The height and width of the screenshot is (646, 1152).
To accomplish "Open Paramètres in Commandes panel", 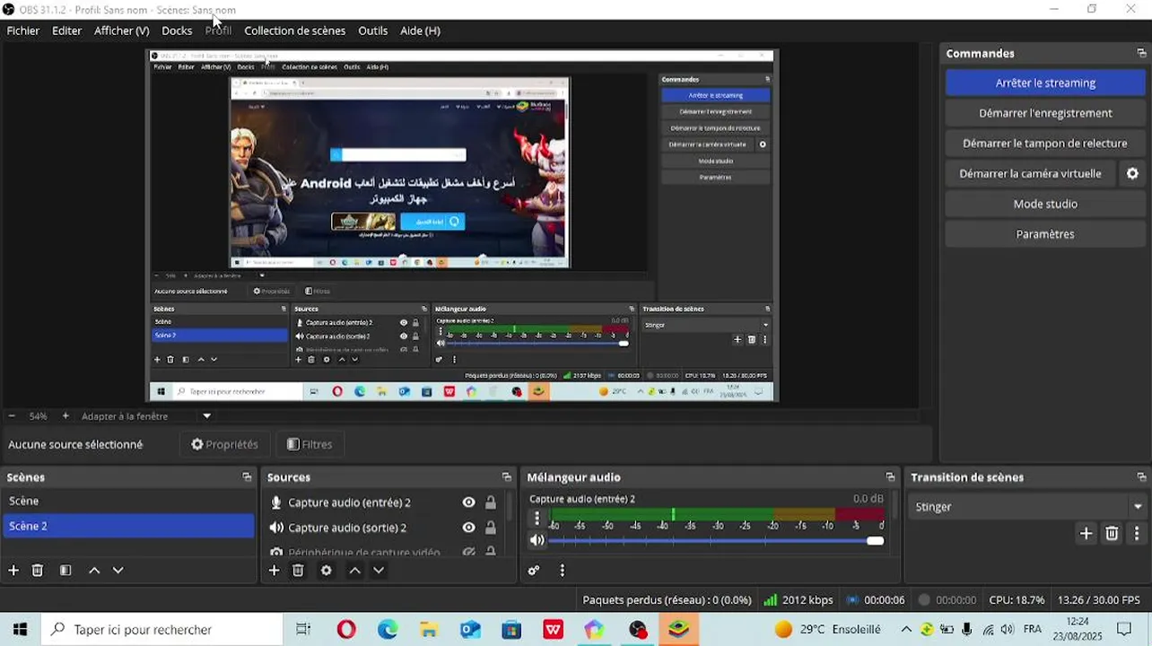I will pyautogui.click(x=1045, y=234).
